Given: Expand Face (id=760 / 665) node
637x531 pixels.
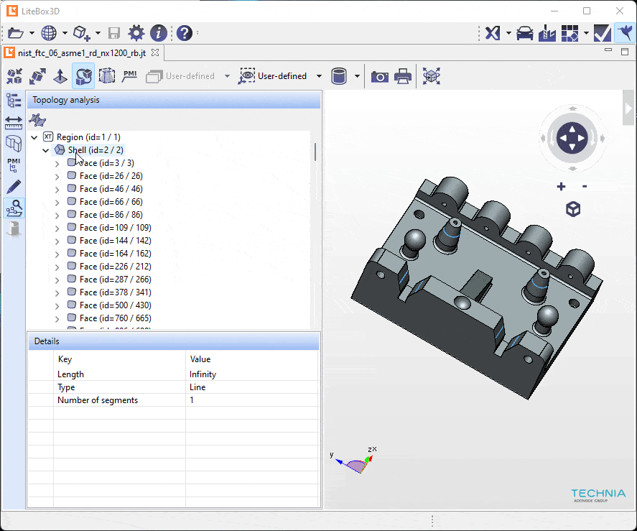Looking at the screenshot, I should pos(57,319).
